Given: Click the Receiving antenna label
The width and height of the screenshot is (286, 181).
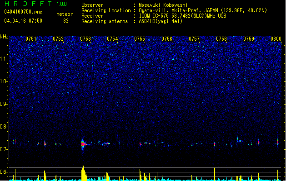Looking at the screenshot, I should (105, 21).
